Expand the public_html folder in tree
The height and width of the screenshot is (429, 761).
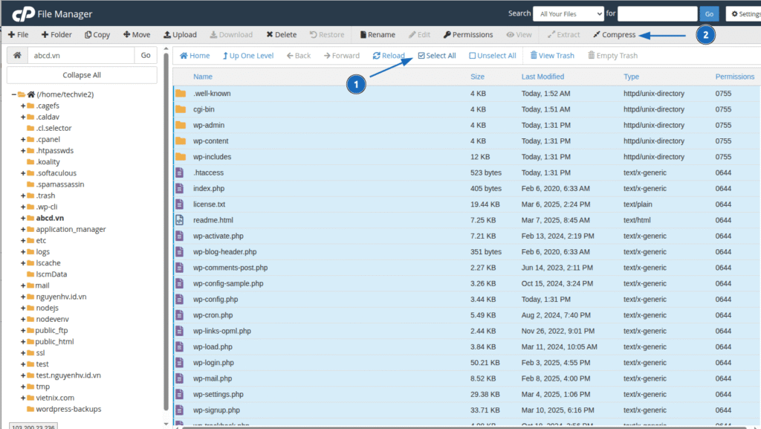click(23, 342)
